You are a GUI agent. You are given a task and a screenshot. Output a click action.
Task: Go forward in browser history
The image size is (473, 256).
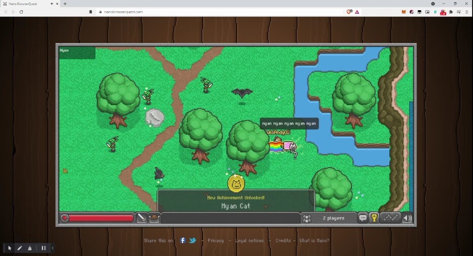point(13,12)
